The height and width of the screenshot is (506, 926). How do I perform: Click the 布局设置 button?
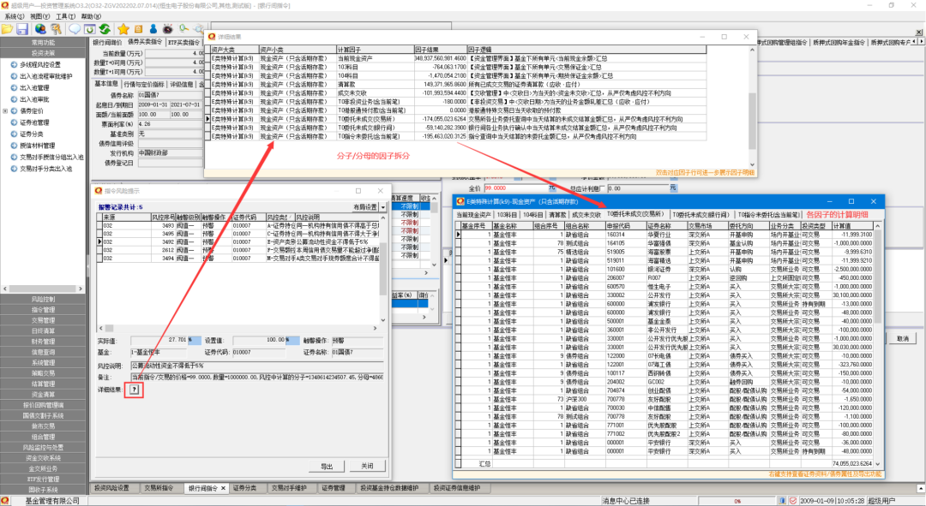click(x=365, y=207)
